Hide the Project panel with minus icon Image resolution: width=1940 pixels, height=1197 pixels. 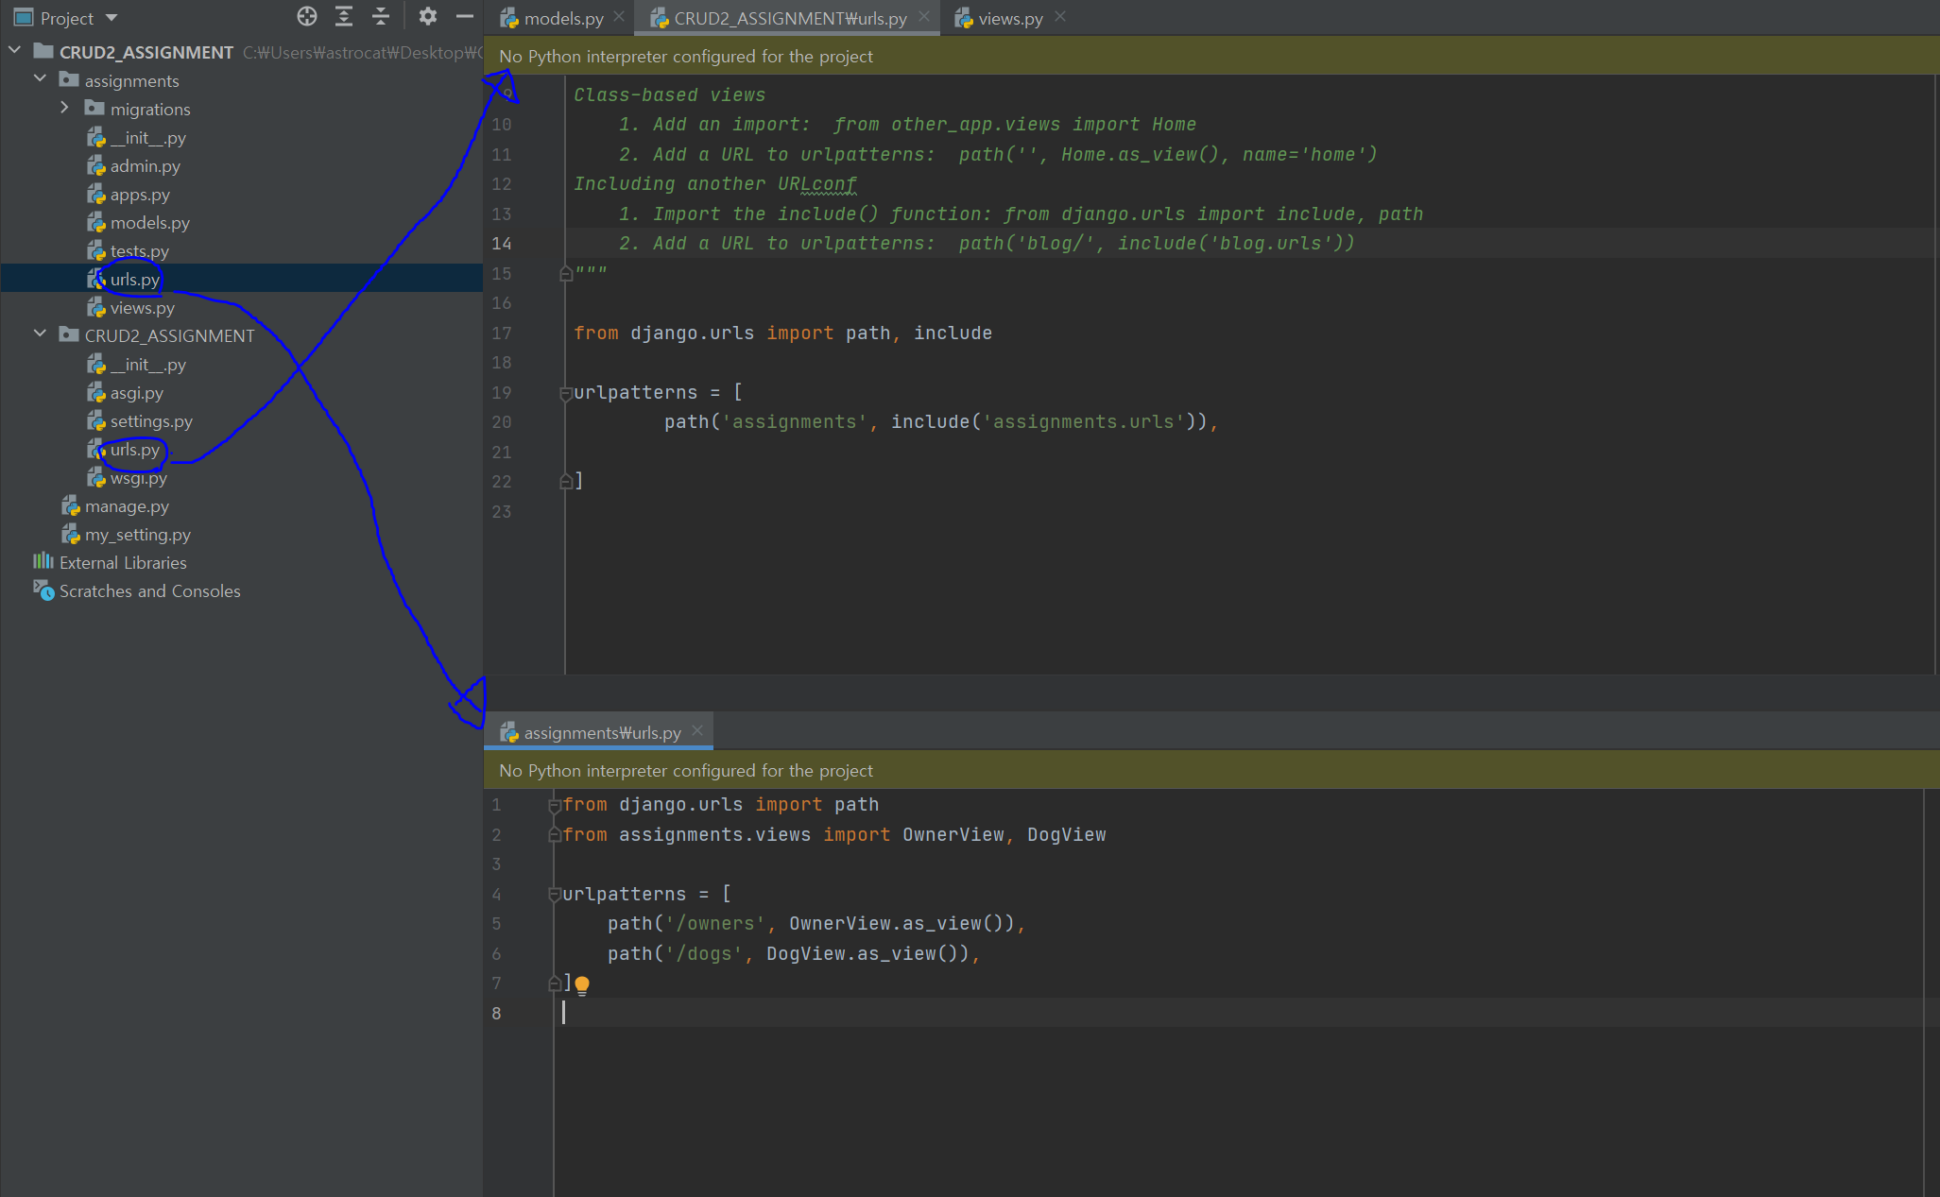coord(464,16)
